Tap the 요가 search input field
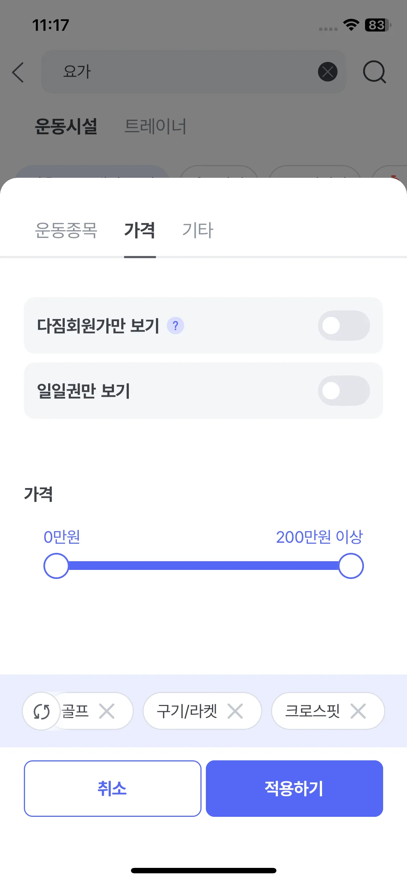This screenshot has height=882, width=407. pyautogui.click(x=181, y=72)
